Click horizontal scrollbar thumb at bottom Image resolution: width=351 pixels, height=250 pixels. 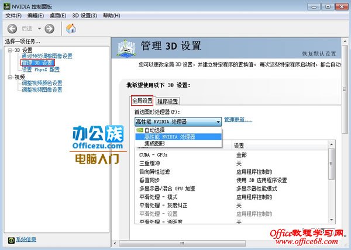tap(182, 243)
